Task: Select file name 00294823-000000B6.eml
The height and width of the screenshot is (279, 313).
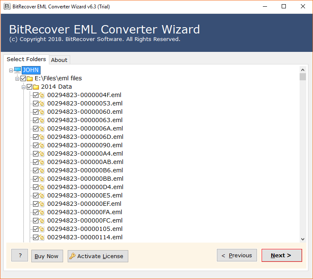Action: (x=85, y=171)
